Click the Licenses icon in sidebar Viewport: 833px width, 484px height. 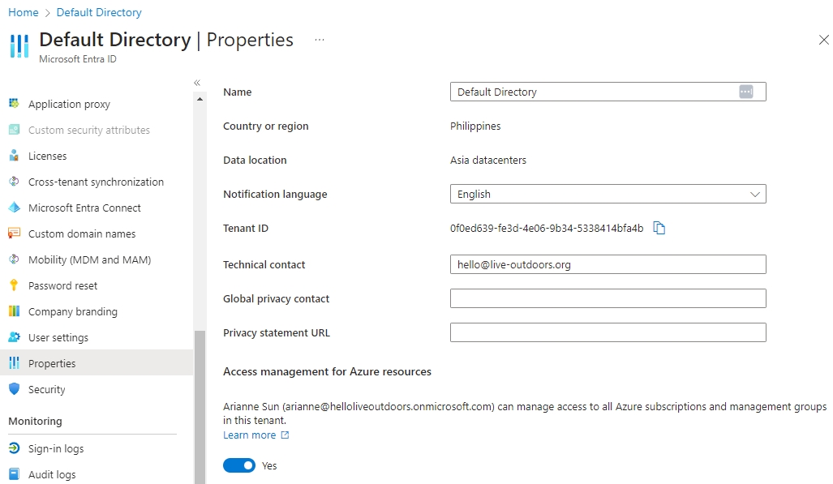(x=14, y=156)
